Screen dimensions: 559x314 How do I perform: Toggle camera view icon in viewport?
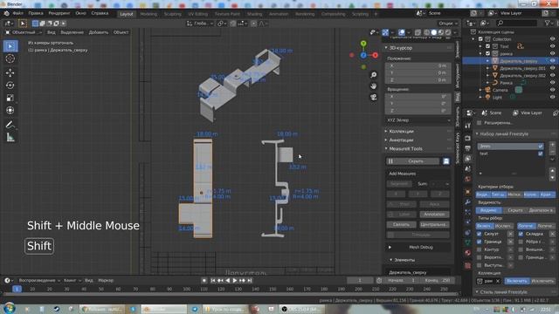pos(373,97)
